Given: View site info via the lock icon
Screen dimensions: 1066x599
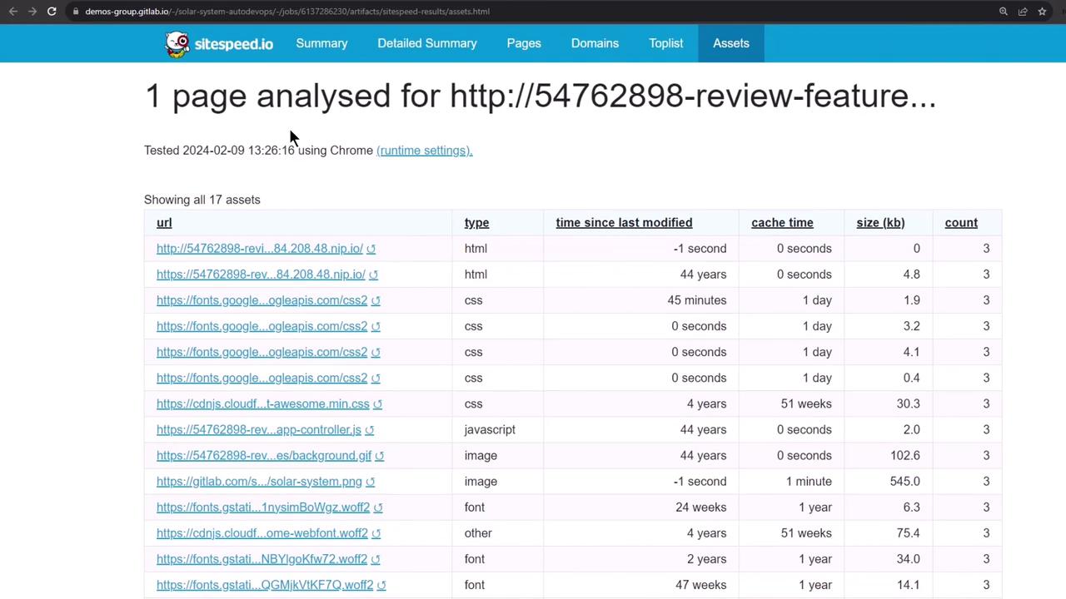Looking at the screenshot, I should point(76,12).
